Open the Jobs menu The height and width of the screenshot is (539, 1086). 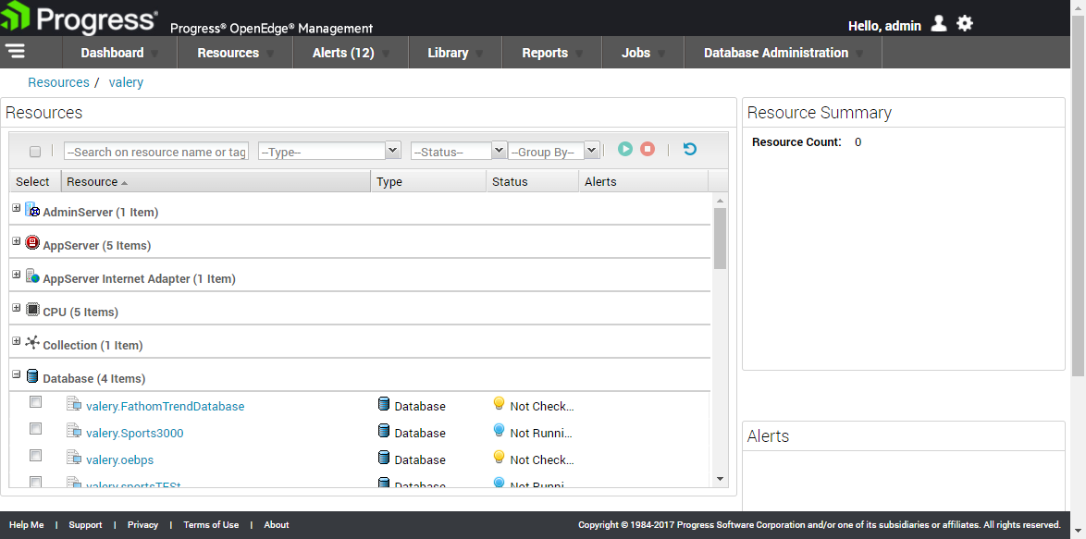(644, 53)
